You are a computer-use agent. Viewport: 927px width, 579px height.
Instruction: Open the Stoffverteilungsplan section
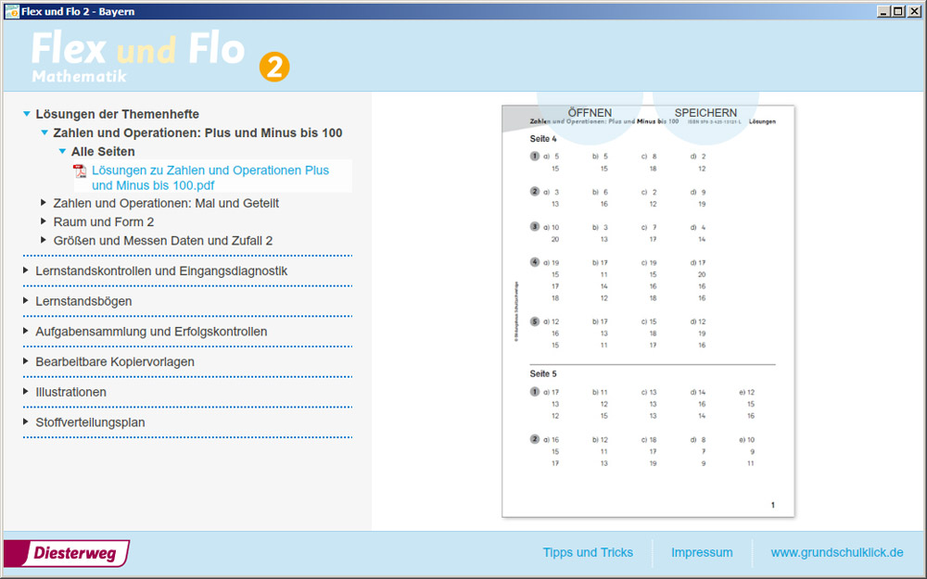click(x=90, y=422)
